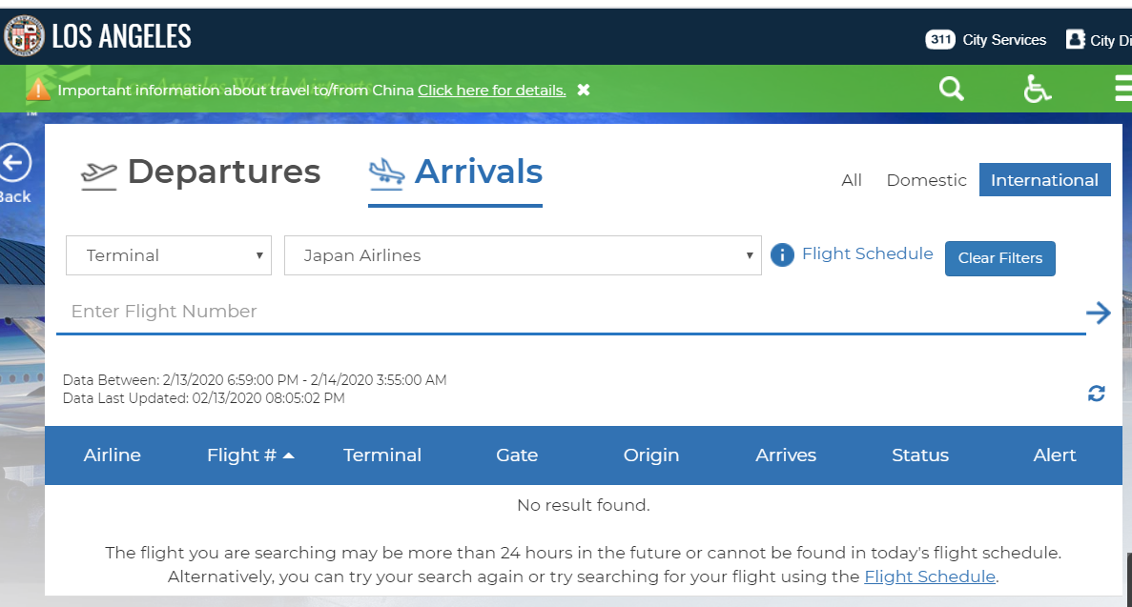The height and width of the screenshot is (607, 1132).
Task: Select the International flights filter
Action: pos(1044,180)
